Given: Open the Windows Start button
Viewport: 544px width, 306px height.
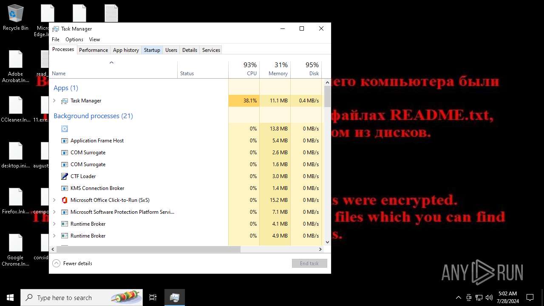Looking at the screenshot, I should pyautogui.click(x=10, y=297).
